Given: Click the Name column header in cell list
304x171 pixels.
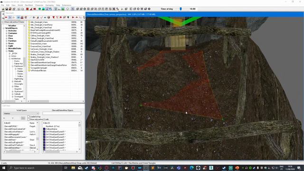Looking at the screenshot, I should pos(32,123).
